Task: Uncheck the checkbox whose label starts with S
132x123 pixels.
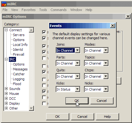Action: tap(44, 38)
